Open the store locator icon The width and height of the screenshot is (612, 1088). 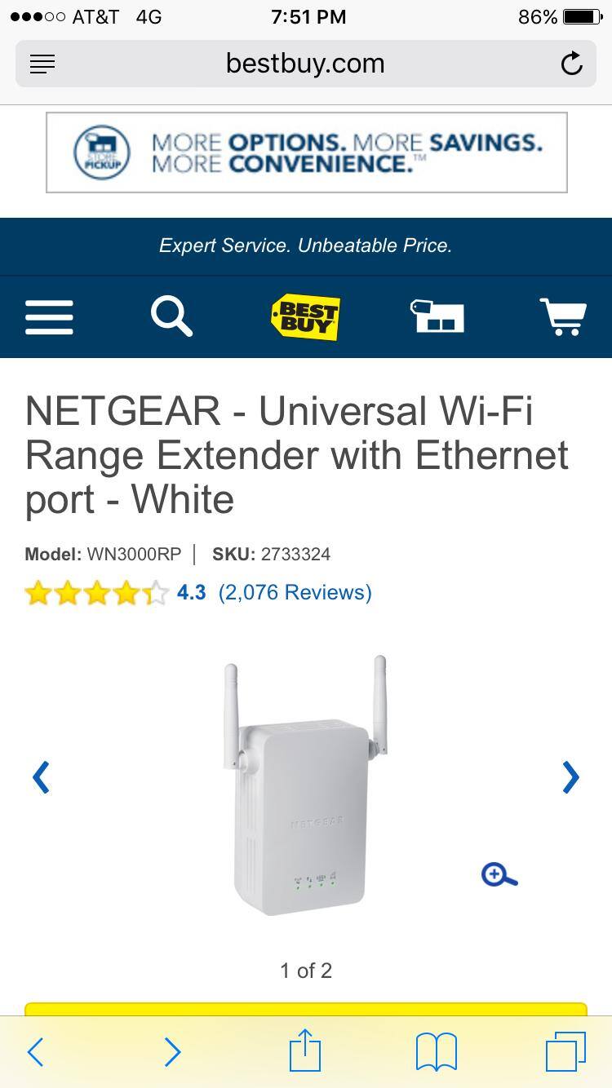437,316
